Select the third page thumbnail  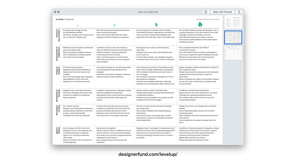[233, 53]
